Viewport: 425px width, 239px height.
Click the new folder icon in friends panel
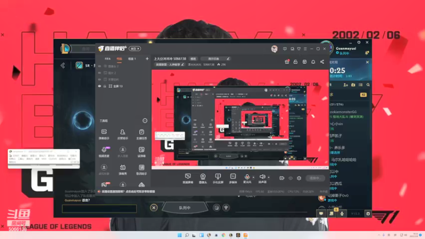click(353, 85)
